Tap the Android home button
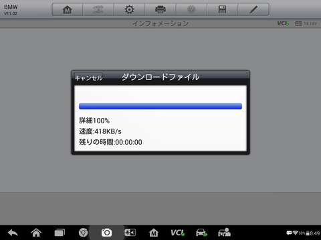Screen dimensions: 321x240 tap(36, 233)
